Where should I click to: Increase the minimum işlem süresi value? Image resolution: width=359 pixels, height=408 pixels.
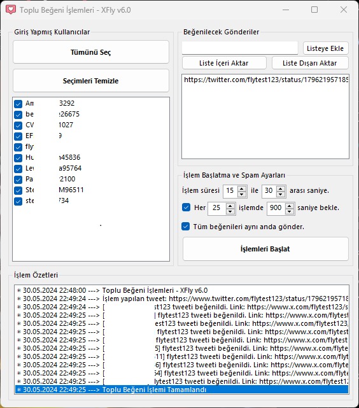click(242, 188)
